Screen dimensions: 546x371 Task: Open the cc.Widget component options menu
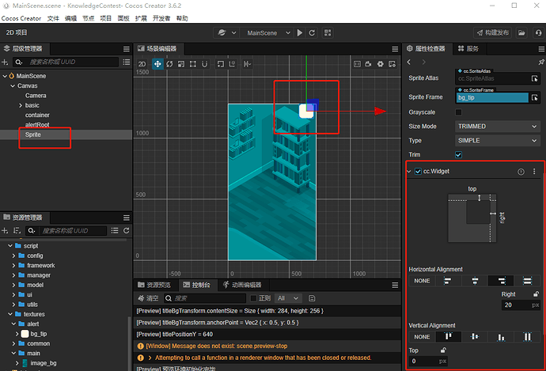(x=534, y=172)
